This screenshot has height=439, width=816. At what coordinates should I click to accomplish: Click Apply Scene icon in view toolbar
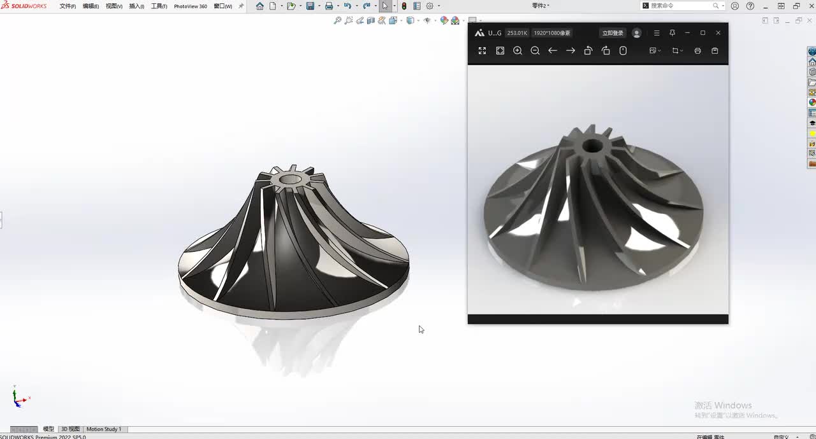pyautogui.click(x=455, y=20)
